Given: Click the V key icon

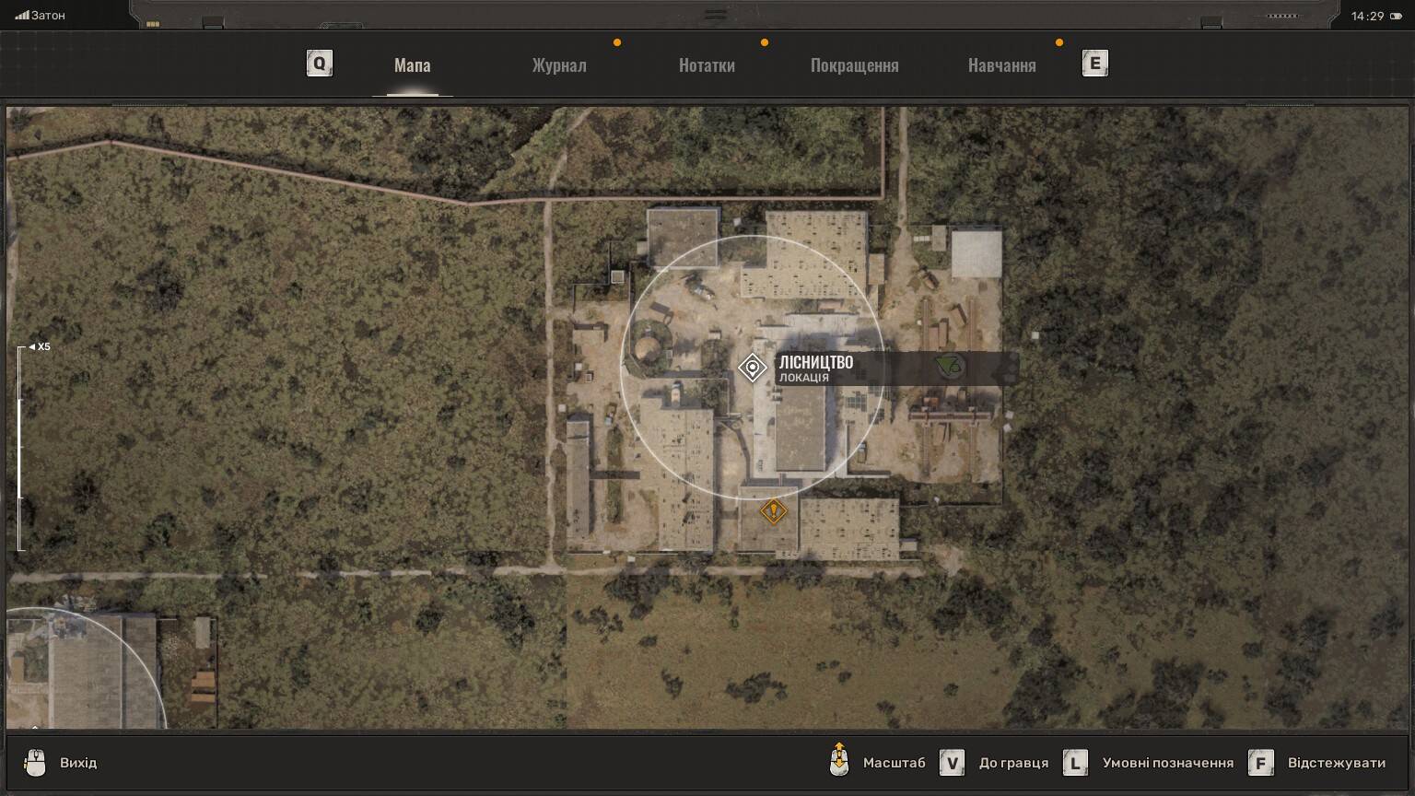Looking at the screenshot, I should [952, 763].
